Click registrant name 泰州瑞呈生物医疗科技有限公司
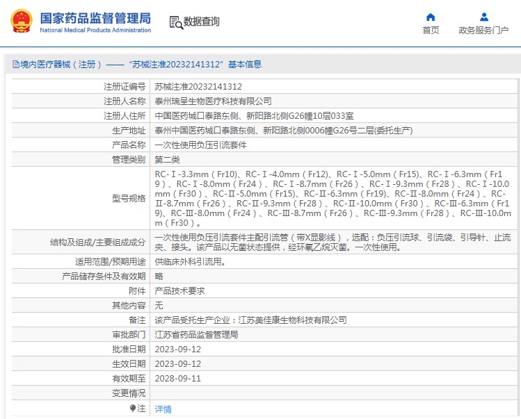The width and height of the screenshot is (521, 419). tap(213, 101)
